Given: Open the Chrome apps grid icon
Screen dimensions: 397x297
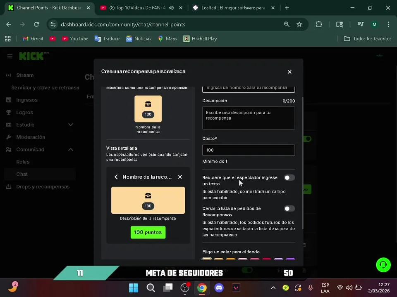Looking at the screenshot, I should 8,39.
